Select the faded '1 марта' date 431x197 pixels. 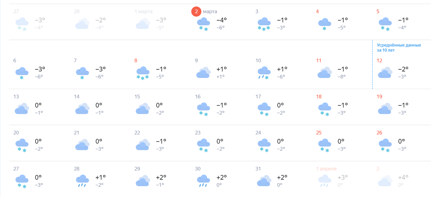point(144,12)
